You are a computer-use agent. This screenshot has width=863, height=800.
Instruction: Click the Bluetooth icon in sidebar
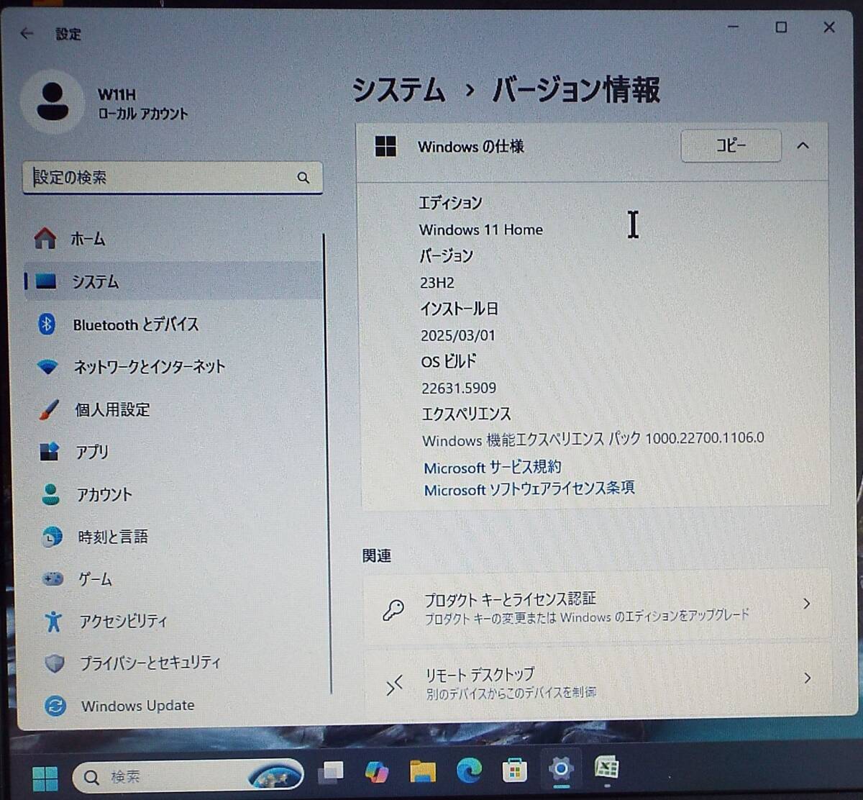click(47, 324)
